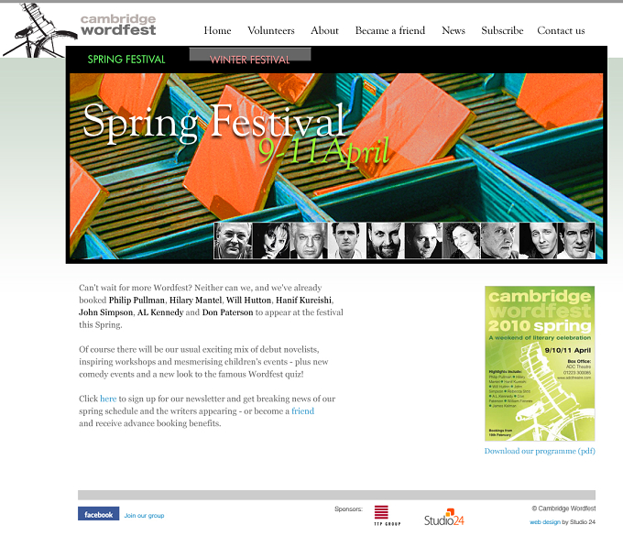The height and width of the screenshot is (536, 623).
Task: Click the bold name 'AL Kennedy'
Action: coord(160,312)
